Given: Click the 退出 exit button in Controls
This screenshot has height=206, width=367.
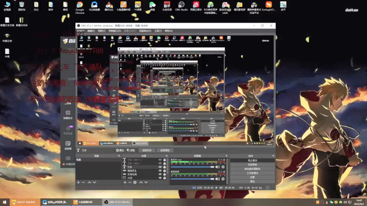Looking at the screenshot, I should click(x=252, y=181).
